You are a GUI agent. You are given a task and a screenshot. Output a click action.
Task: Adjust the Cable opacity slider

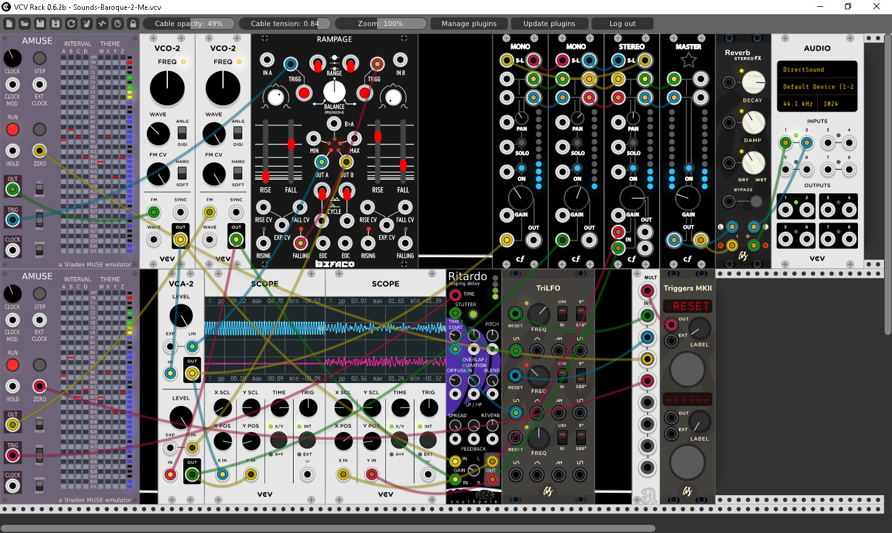point(189,24)
